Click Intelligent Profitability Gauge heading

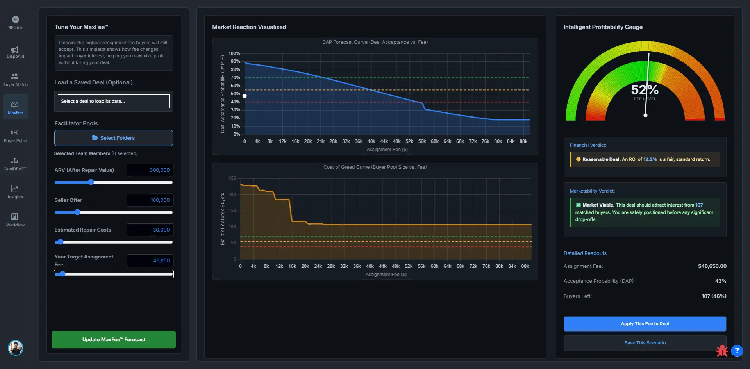coord(603,27)
